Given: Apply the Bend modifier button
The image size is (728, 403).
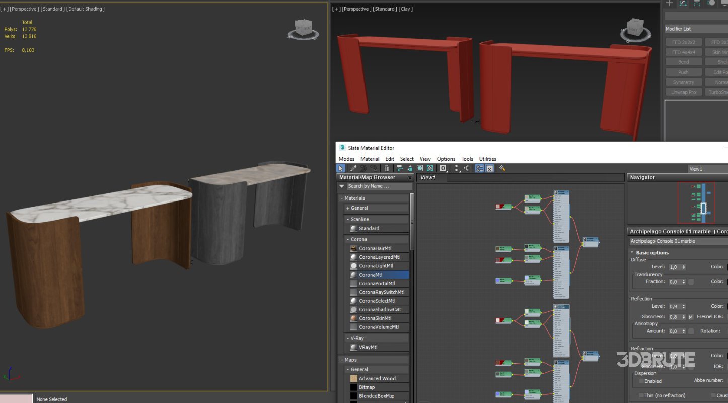Looking at the screenshot, I should 683,61.
